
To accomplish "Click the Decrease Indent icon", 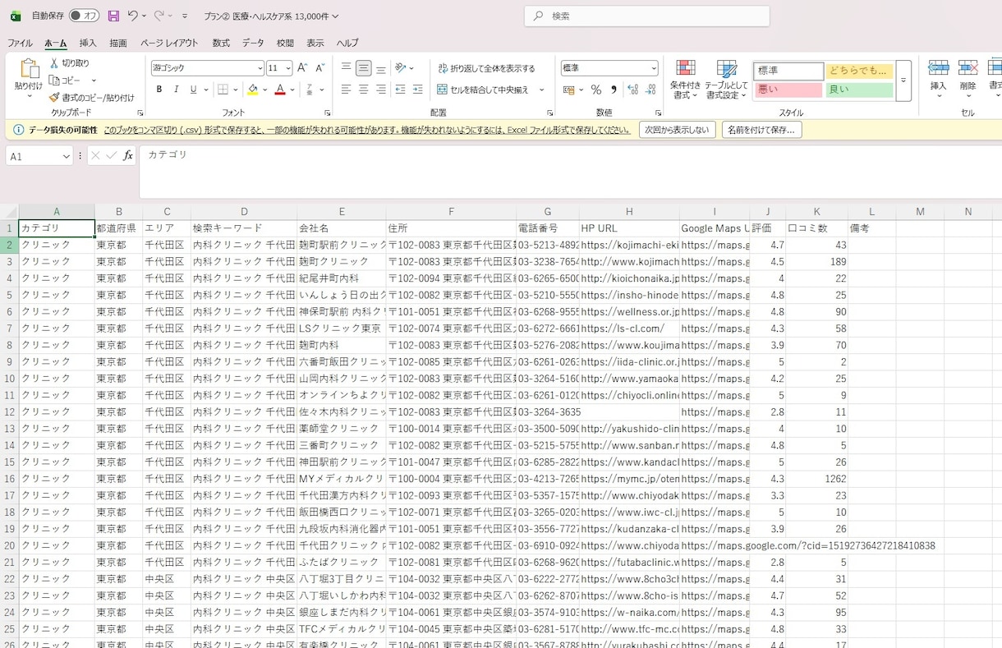I will (x=400, y=90).
